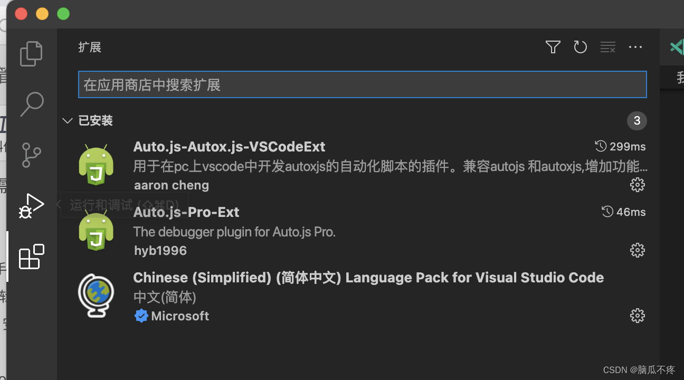Open manage gear for Auto.js-Autox.js-VSCodeExt
Image resolution: width=684 pixels, height=380 pixels.
(x=637, y=185)
